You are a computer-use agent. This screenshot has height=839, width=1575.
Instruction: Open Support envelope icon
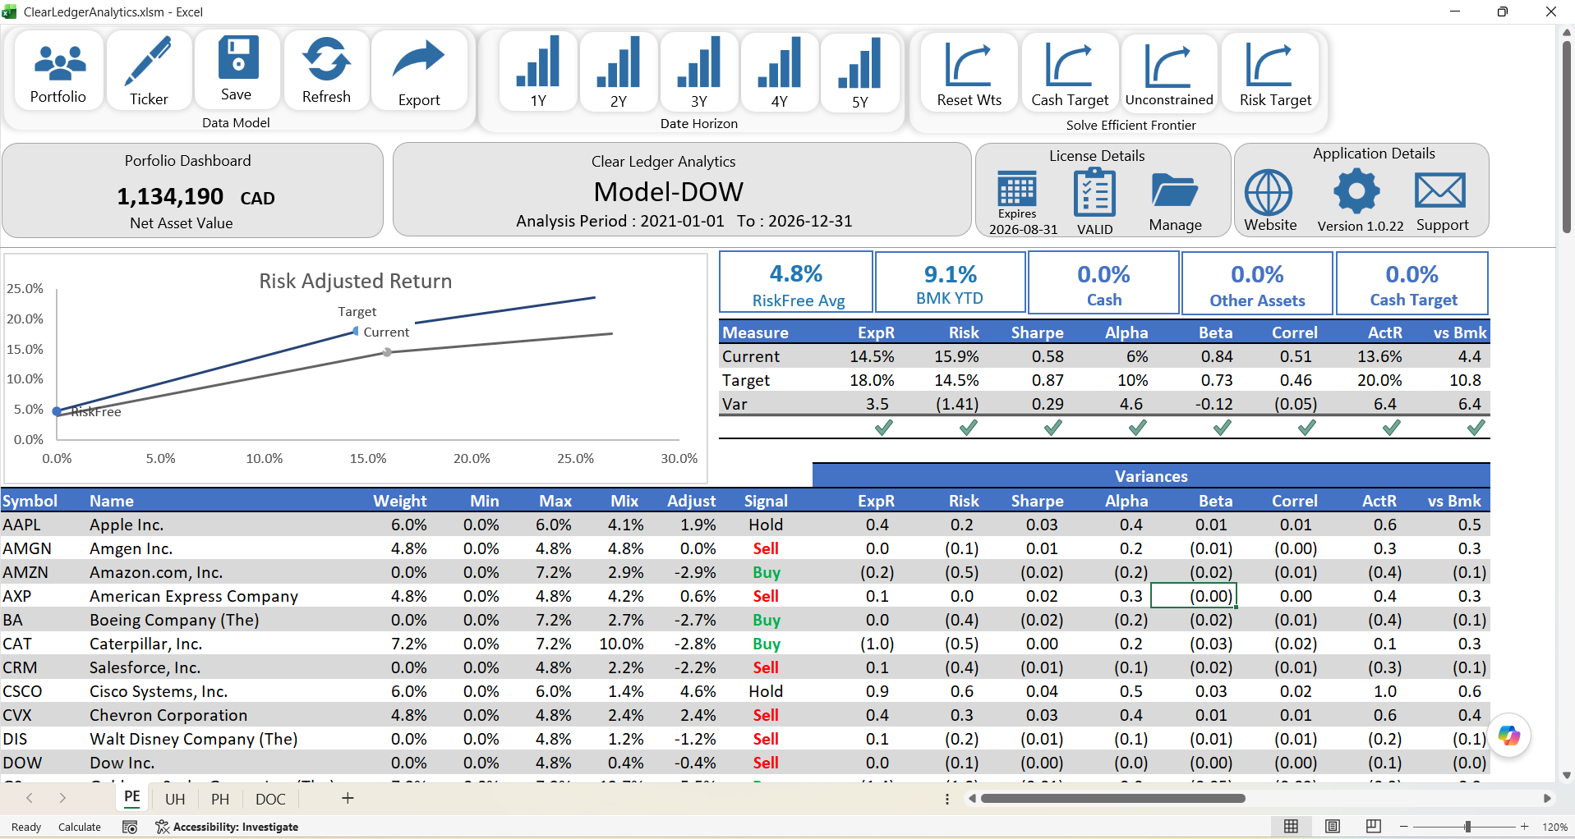coord(1440,190)
